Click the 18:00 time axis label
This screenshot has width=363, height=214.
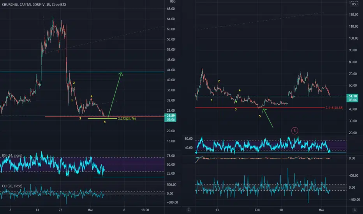[x=145, y=210]
